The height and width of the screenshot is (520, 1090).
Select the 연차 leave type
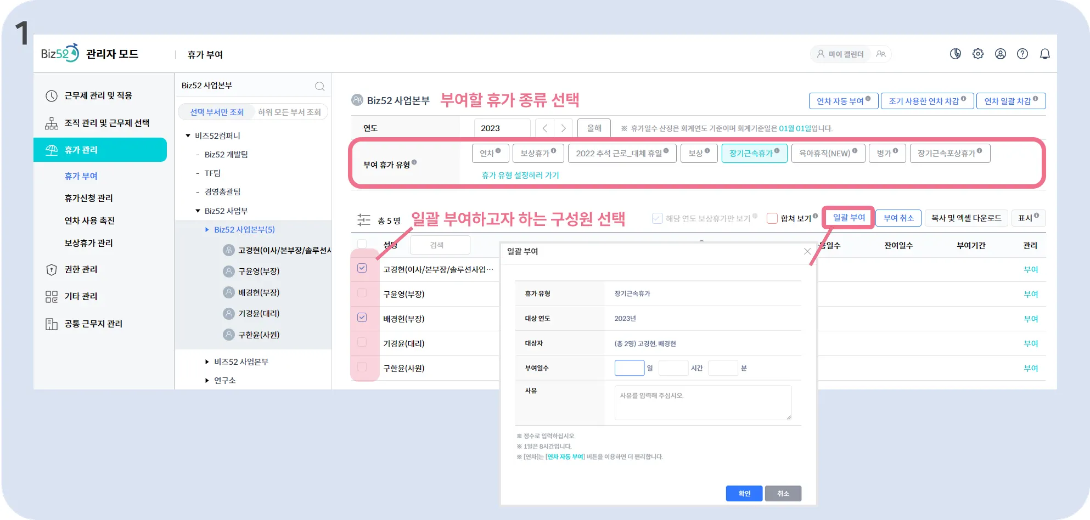pos(491,153)
